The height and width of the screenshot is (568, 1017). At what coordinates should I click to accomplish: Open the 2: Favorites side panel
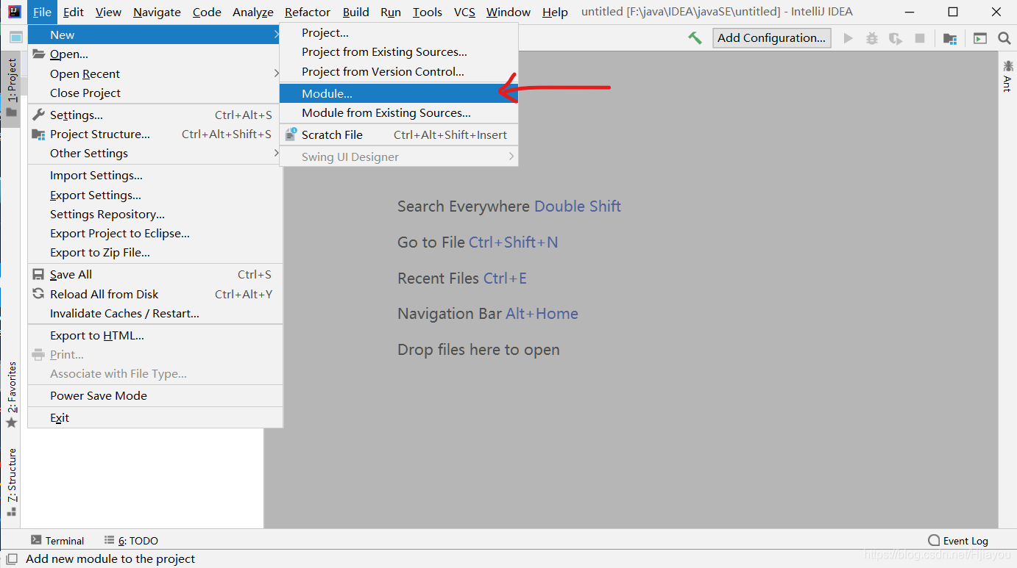click(11, 395)
